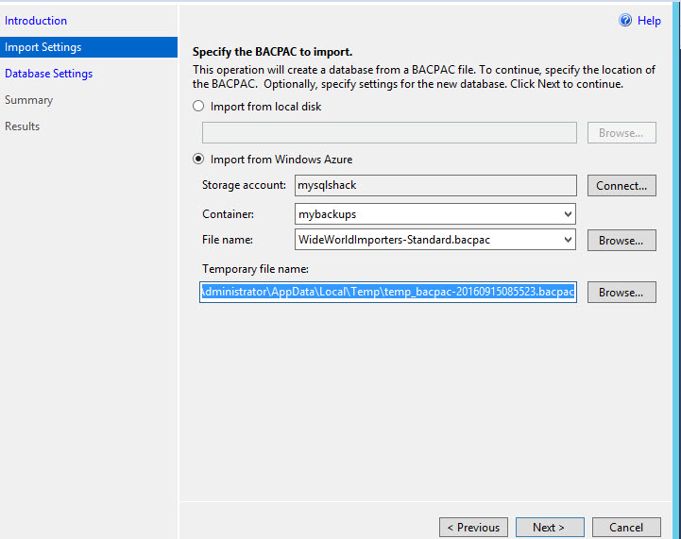Select Import from local disk option
Image resolution: width=681 pixels, height=539 pixels.
pos(198,107)
